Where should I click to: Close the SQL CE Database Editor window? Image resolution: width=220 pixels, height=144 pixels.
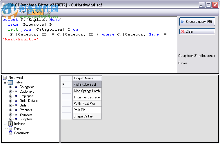pyautogui.click(x=215, y=5)
